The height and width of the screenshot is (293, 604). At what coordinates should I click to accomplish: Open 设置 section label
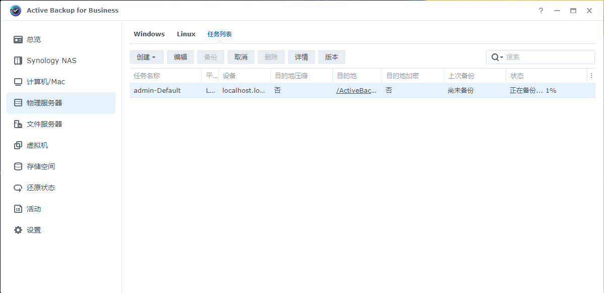tap(34, 230)
